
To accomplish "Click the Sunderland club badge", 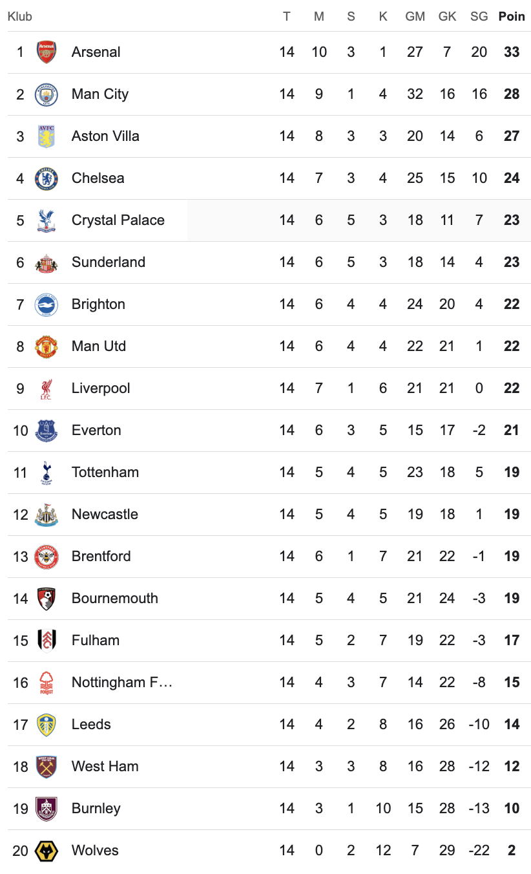I will pyautogui.click(x=47, y=262).
